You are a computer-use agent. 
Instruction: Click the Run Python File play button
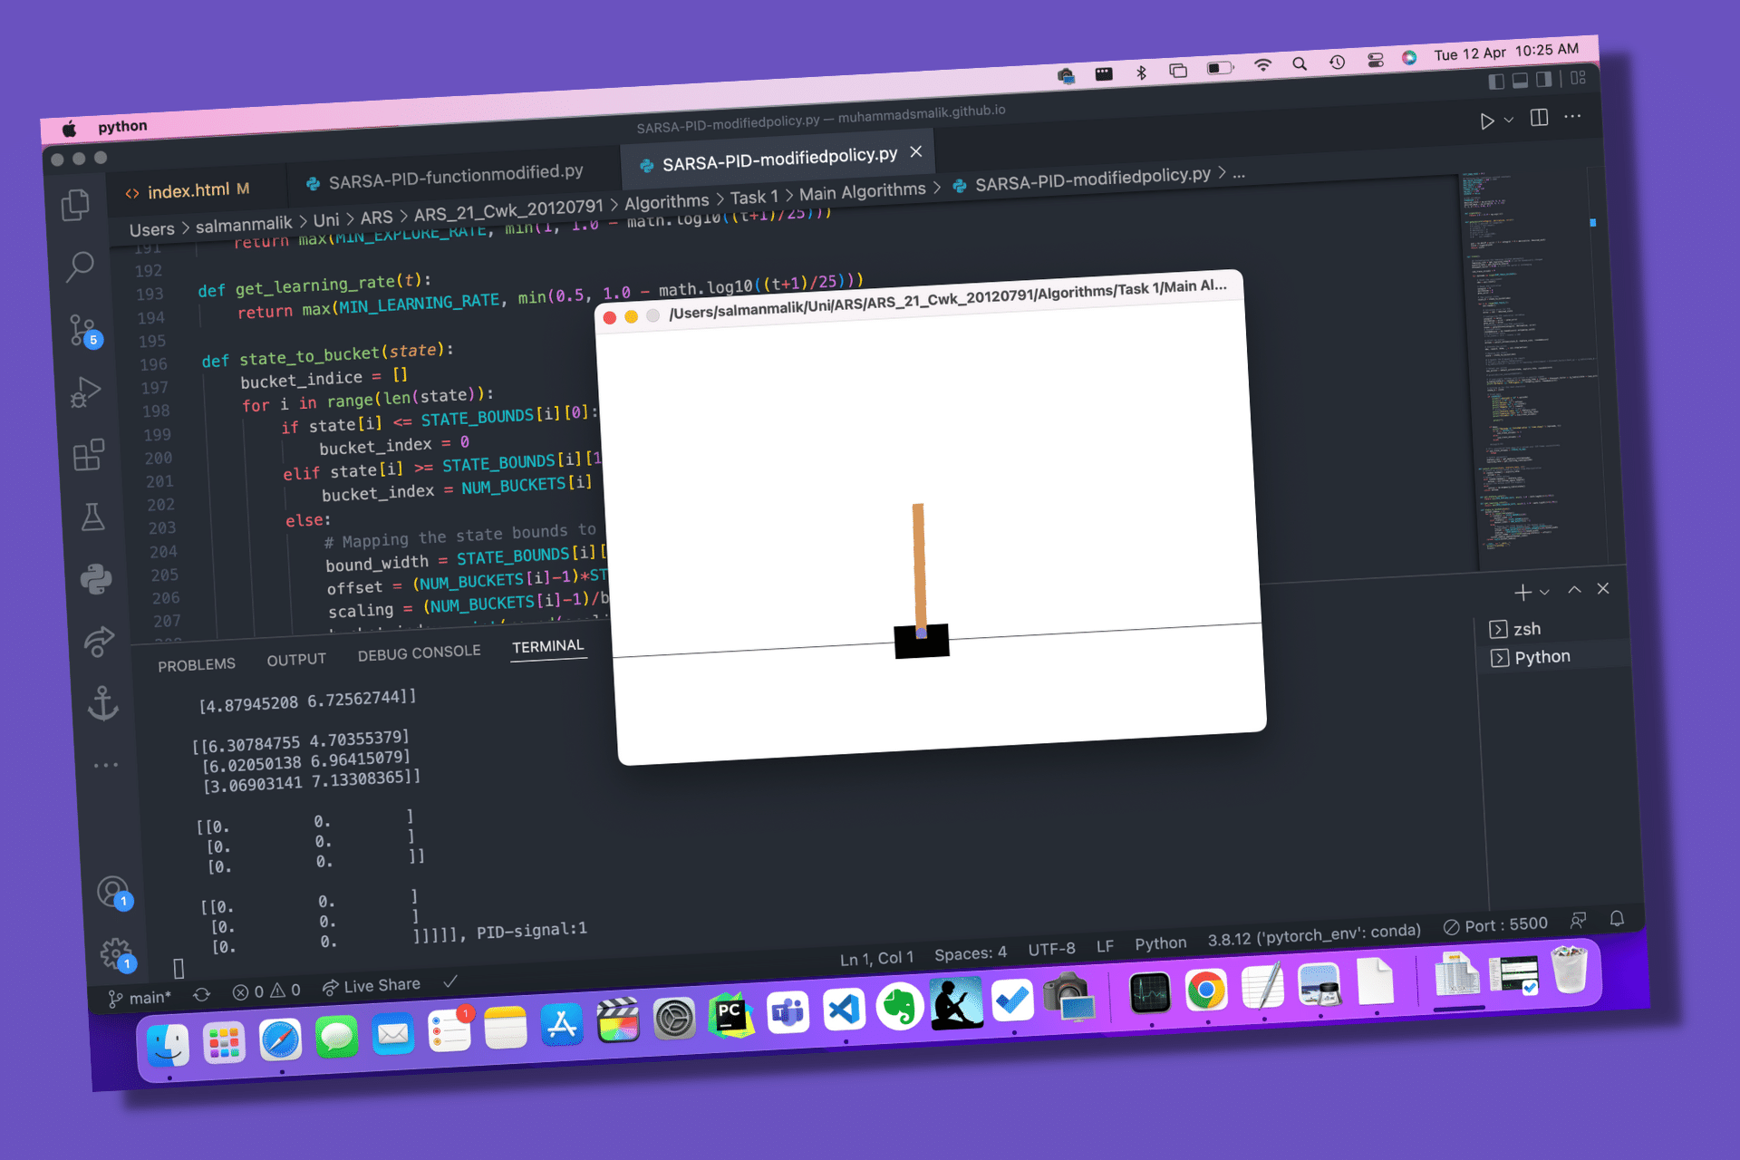click(1486, 121)
